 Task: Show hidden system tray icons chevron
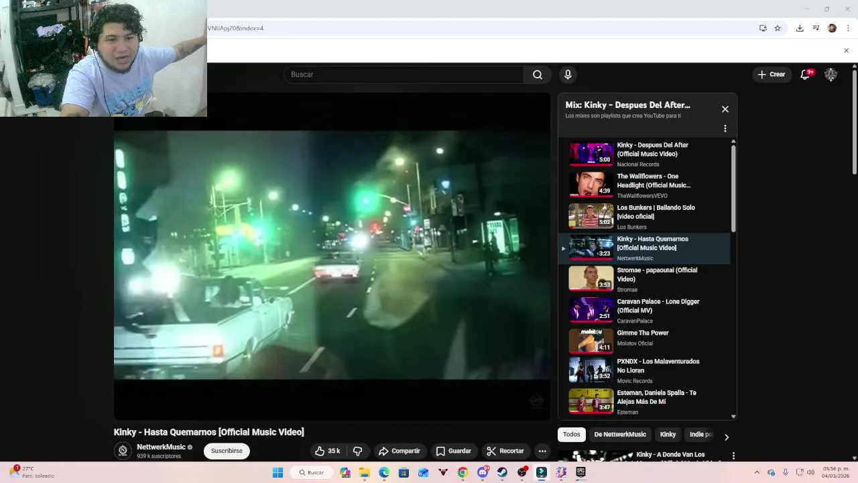click(x=757, y=472)
